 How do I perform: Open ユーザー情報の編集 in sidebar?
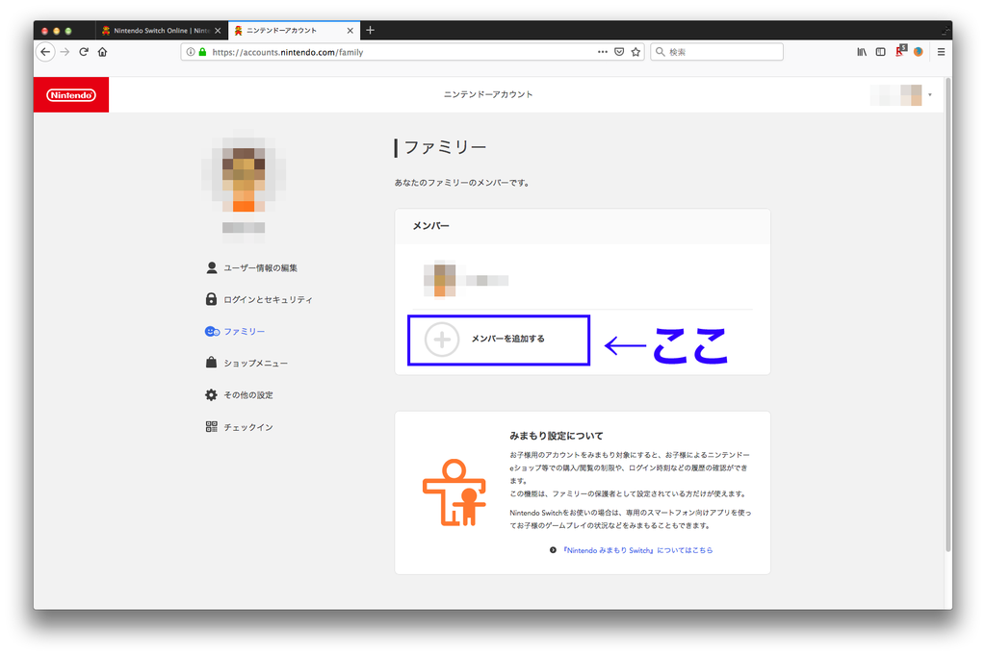point(251,267)
